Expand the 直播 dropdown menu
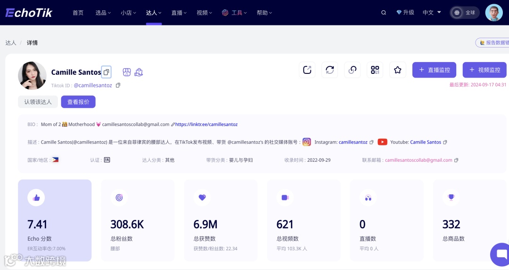Image resolution: width=509 pixels, height=270 pixels. tap(179, 13)
